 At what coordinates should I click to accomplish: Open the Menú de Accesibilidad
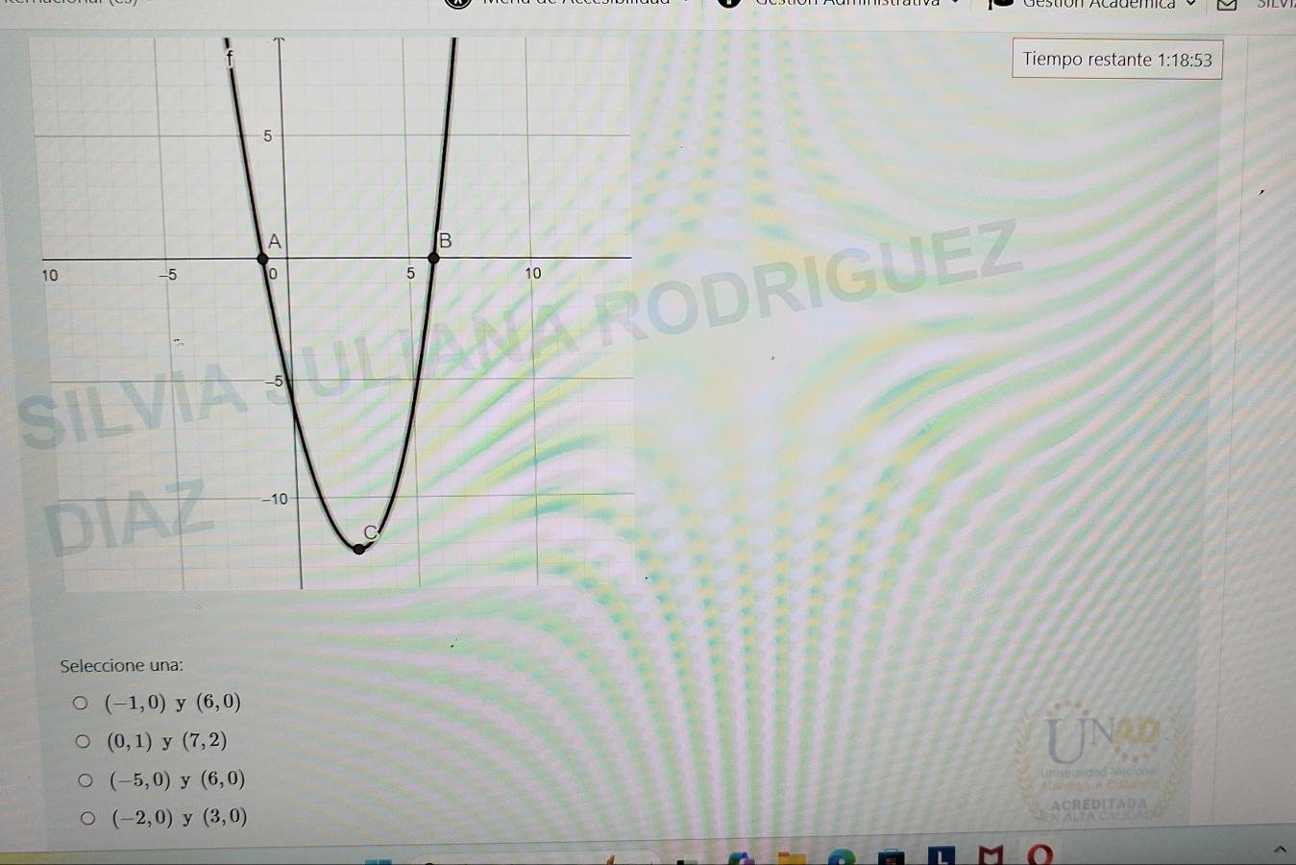pyautogui.click(x=576, y=5)
